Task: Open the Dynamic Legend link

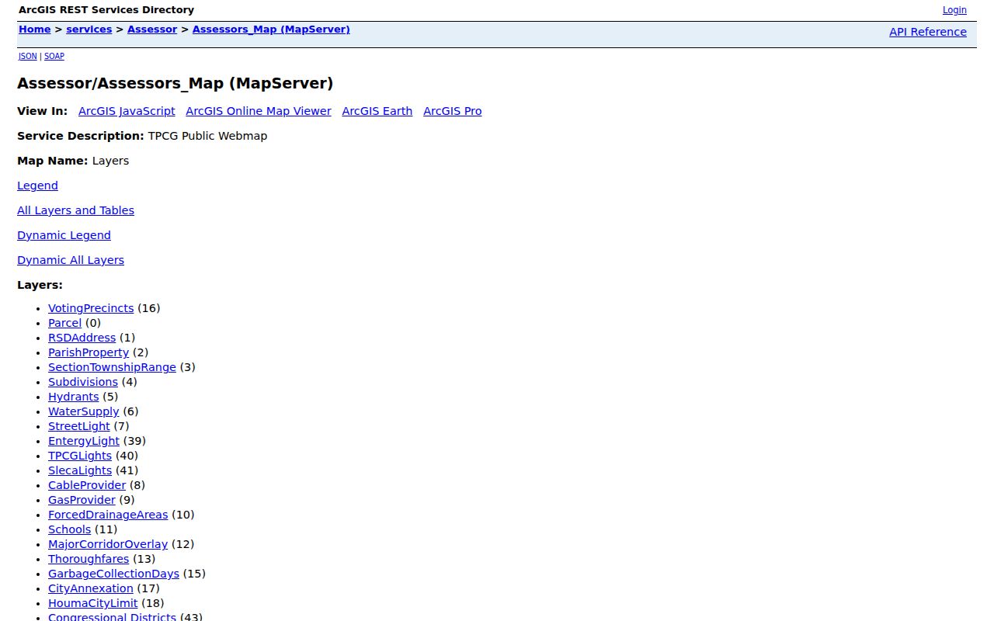Action: click(x=64, y=235)
